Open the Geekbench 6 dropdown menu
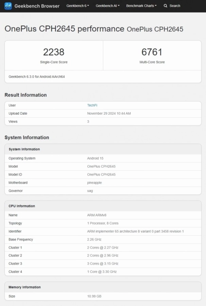This screenshot has height=306, width=206. coord(78,6)
